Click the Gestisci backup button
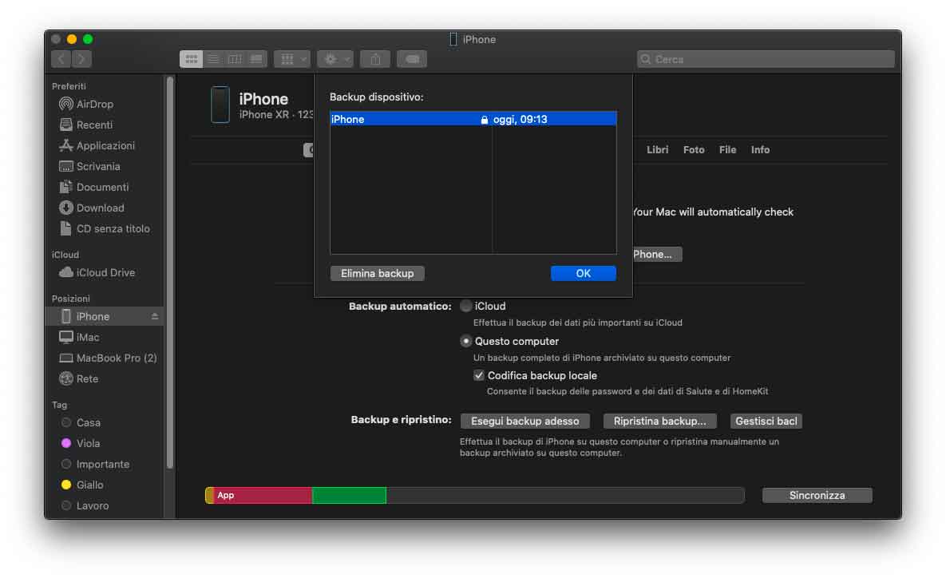Screen dimensions: 946x578 [x=766, y=422]
